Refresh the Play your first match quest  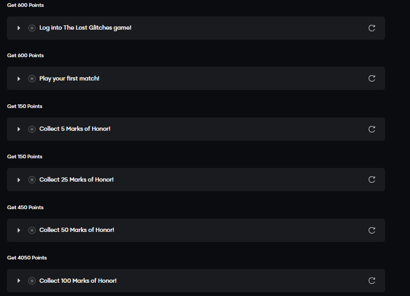tap(371, 78)
